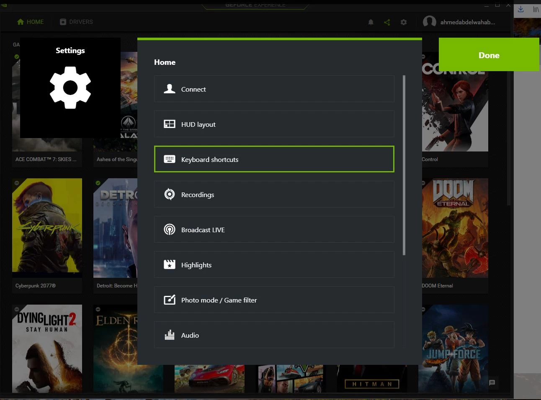Click the large Settings gear icon
Viewport: 541px width, 400px height.
point(70,87)
